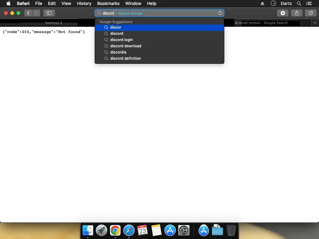Viewport: 319px width, 239px height.
Task: Switch to Safari compass icon in Dock
Action: click(129, 231)
